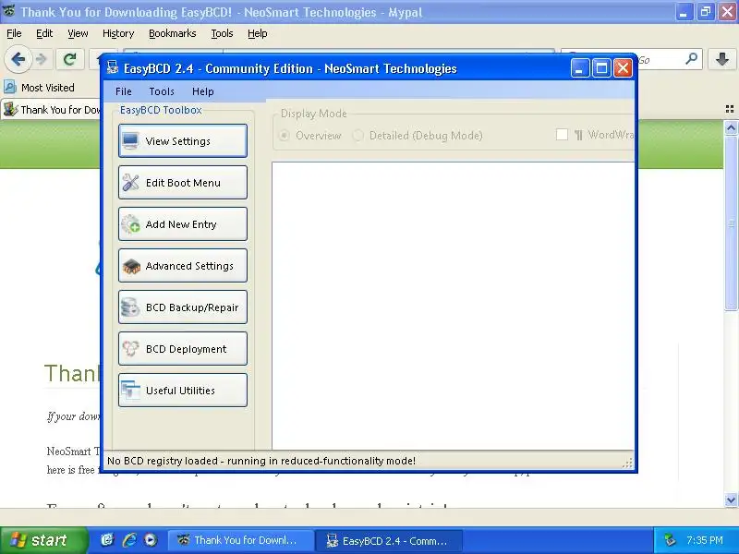Open Advanced Settings section
Screen dimensions: 739x554
(x=182, y=266)
